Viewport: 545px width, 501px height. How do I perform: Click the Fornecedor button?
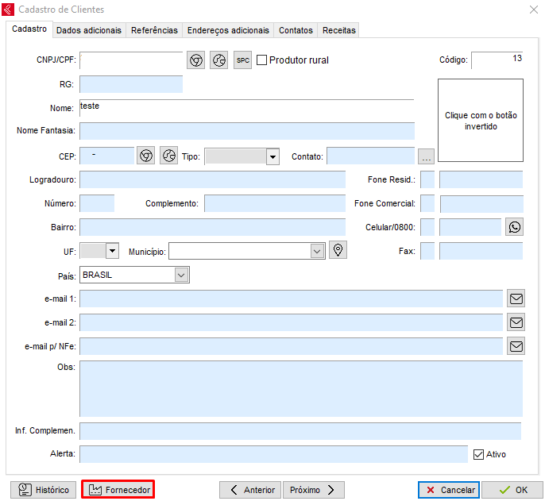118,490
